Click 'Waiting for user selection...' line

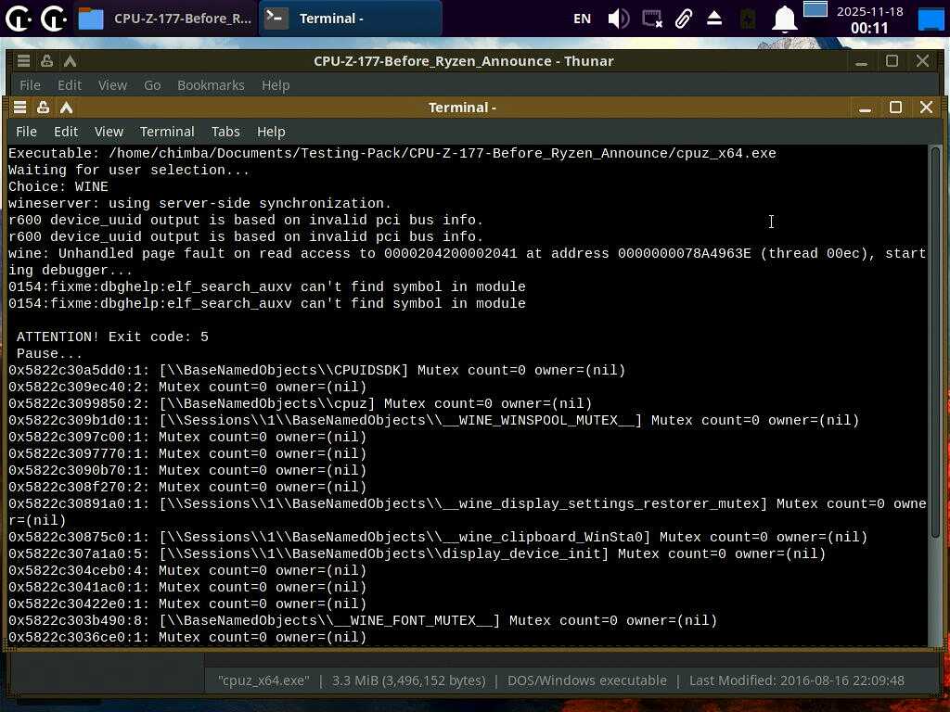click(128, 171)
